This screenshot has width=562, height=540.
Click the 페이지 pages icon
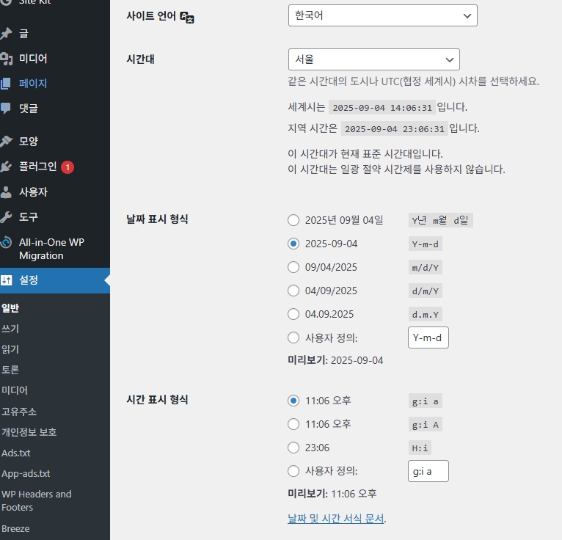6,84
